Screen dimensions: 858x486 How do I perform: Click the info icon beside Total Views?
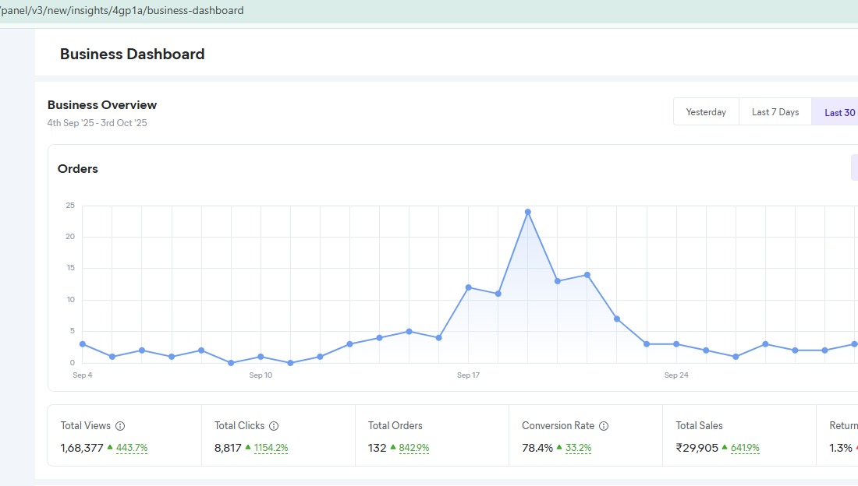point(120,426)
